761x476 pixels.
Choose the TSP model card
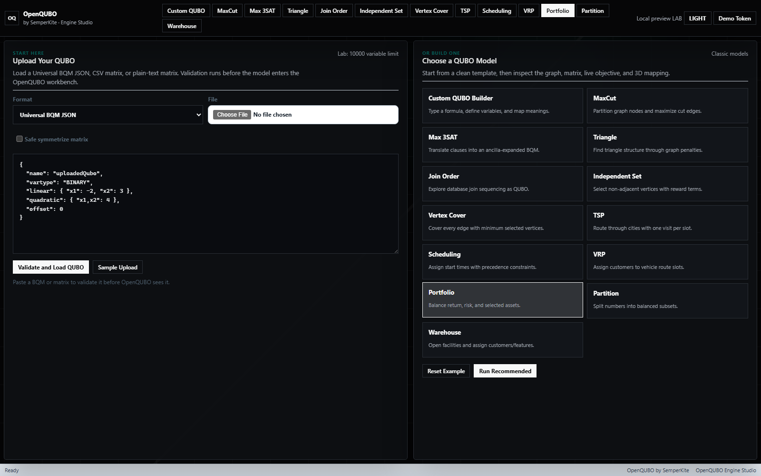point(667,223)
